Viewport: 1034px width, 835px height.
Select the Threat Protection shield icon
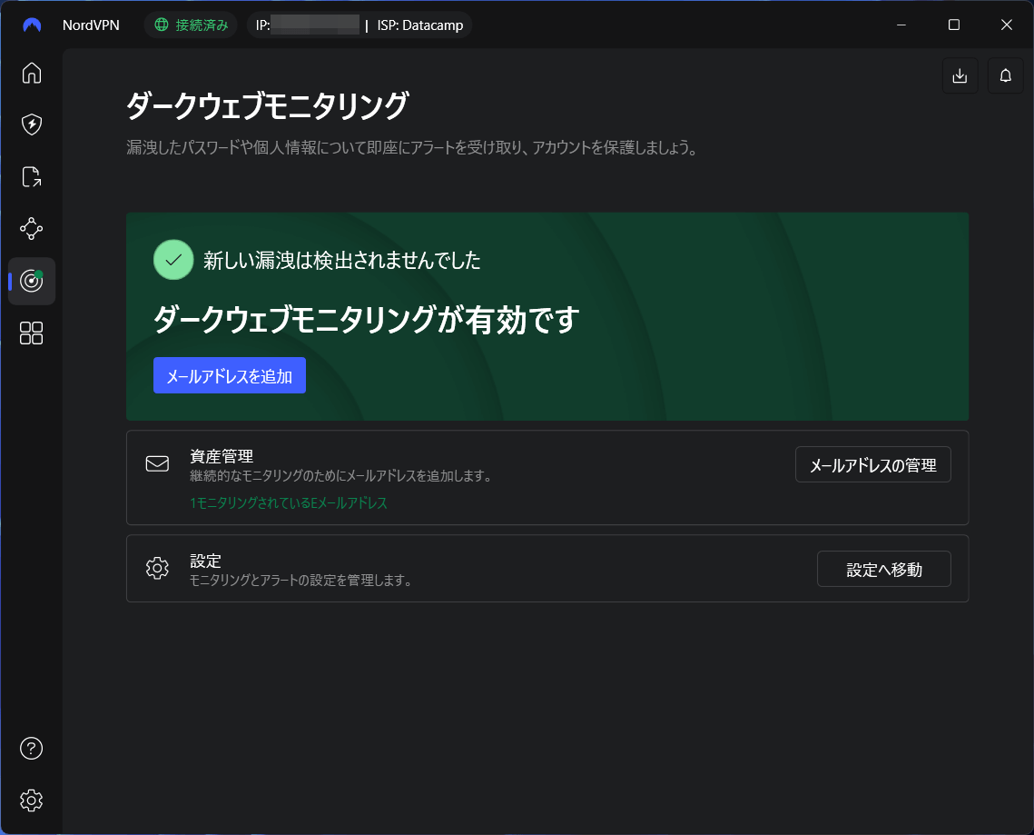(31, 124)
